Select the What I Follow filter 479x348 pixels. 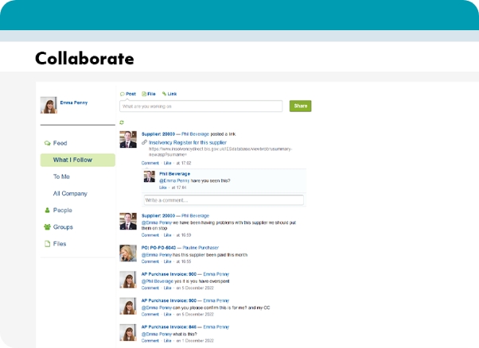(x=72, y=160)
